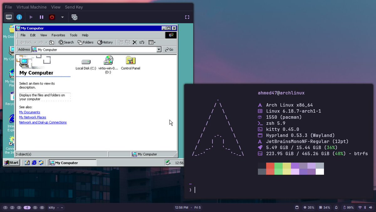The height and width of the screenshot is (212, 376).
Task: Click the Wi-Fi icon in status bar
Action: click(360, 208)
